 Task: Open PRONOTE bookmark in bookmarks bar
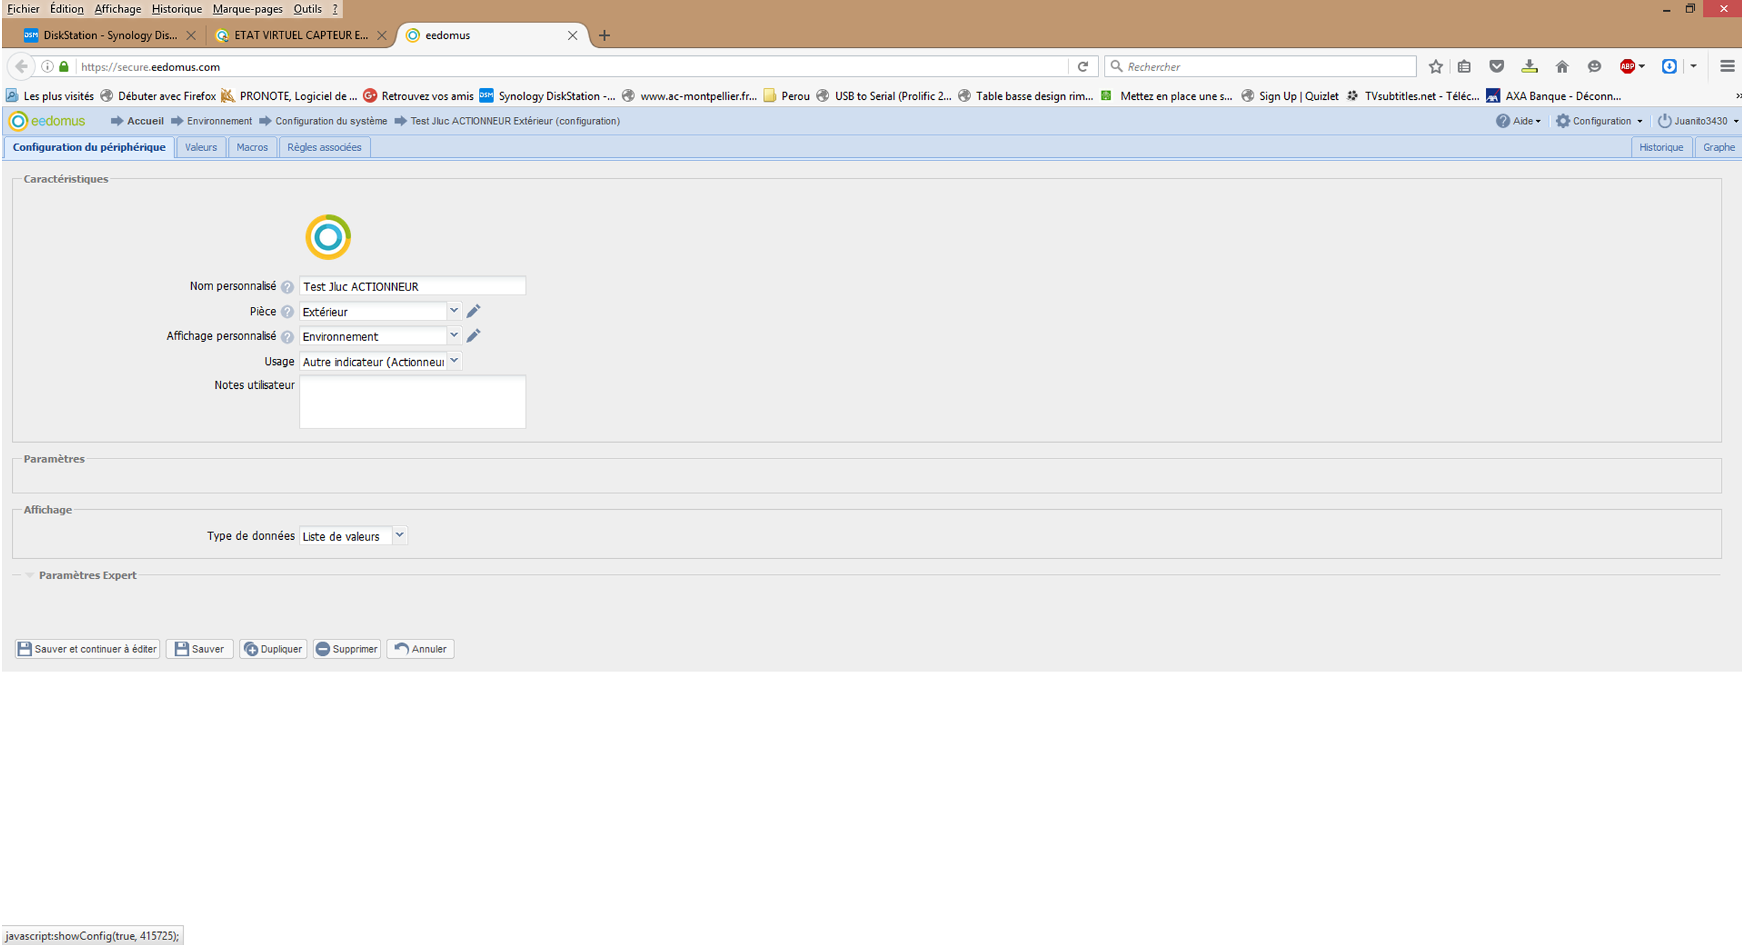289,96
